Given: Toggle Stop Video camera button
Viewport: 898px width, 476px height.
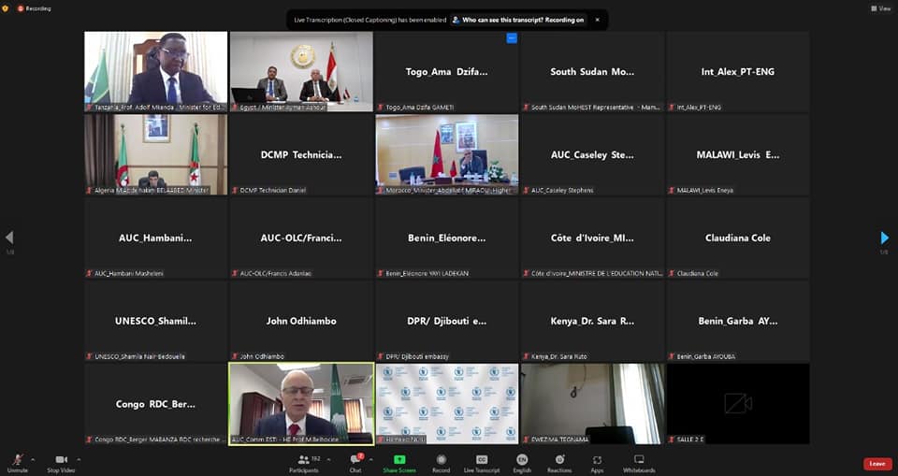Looking at the screenshot, I should pyautogui.click(x=62, y=461).
